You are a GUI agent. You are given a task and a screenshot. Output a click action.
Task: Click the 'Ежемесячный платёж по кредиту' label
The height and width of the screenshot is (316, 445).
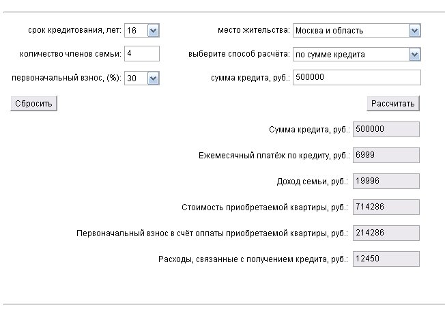[273, 156]
